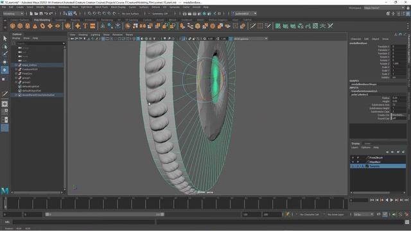Click the SVG shelf icon
The width and height of the screenshot is (411, 231).
click(92, 26)
